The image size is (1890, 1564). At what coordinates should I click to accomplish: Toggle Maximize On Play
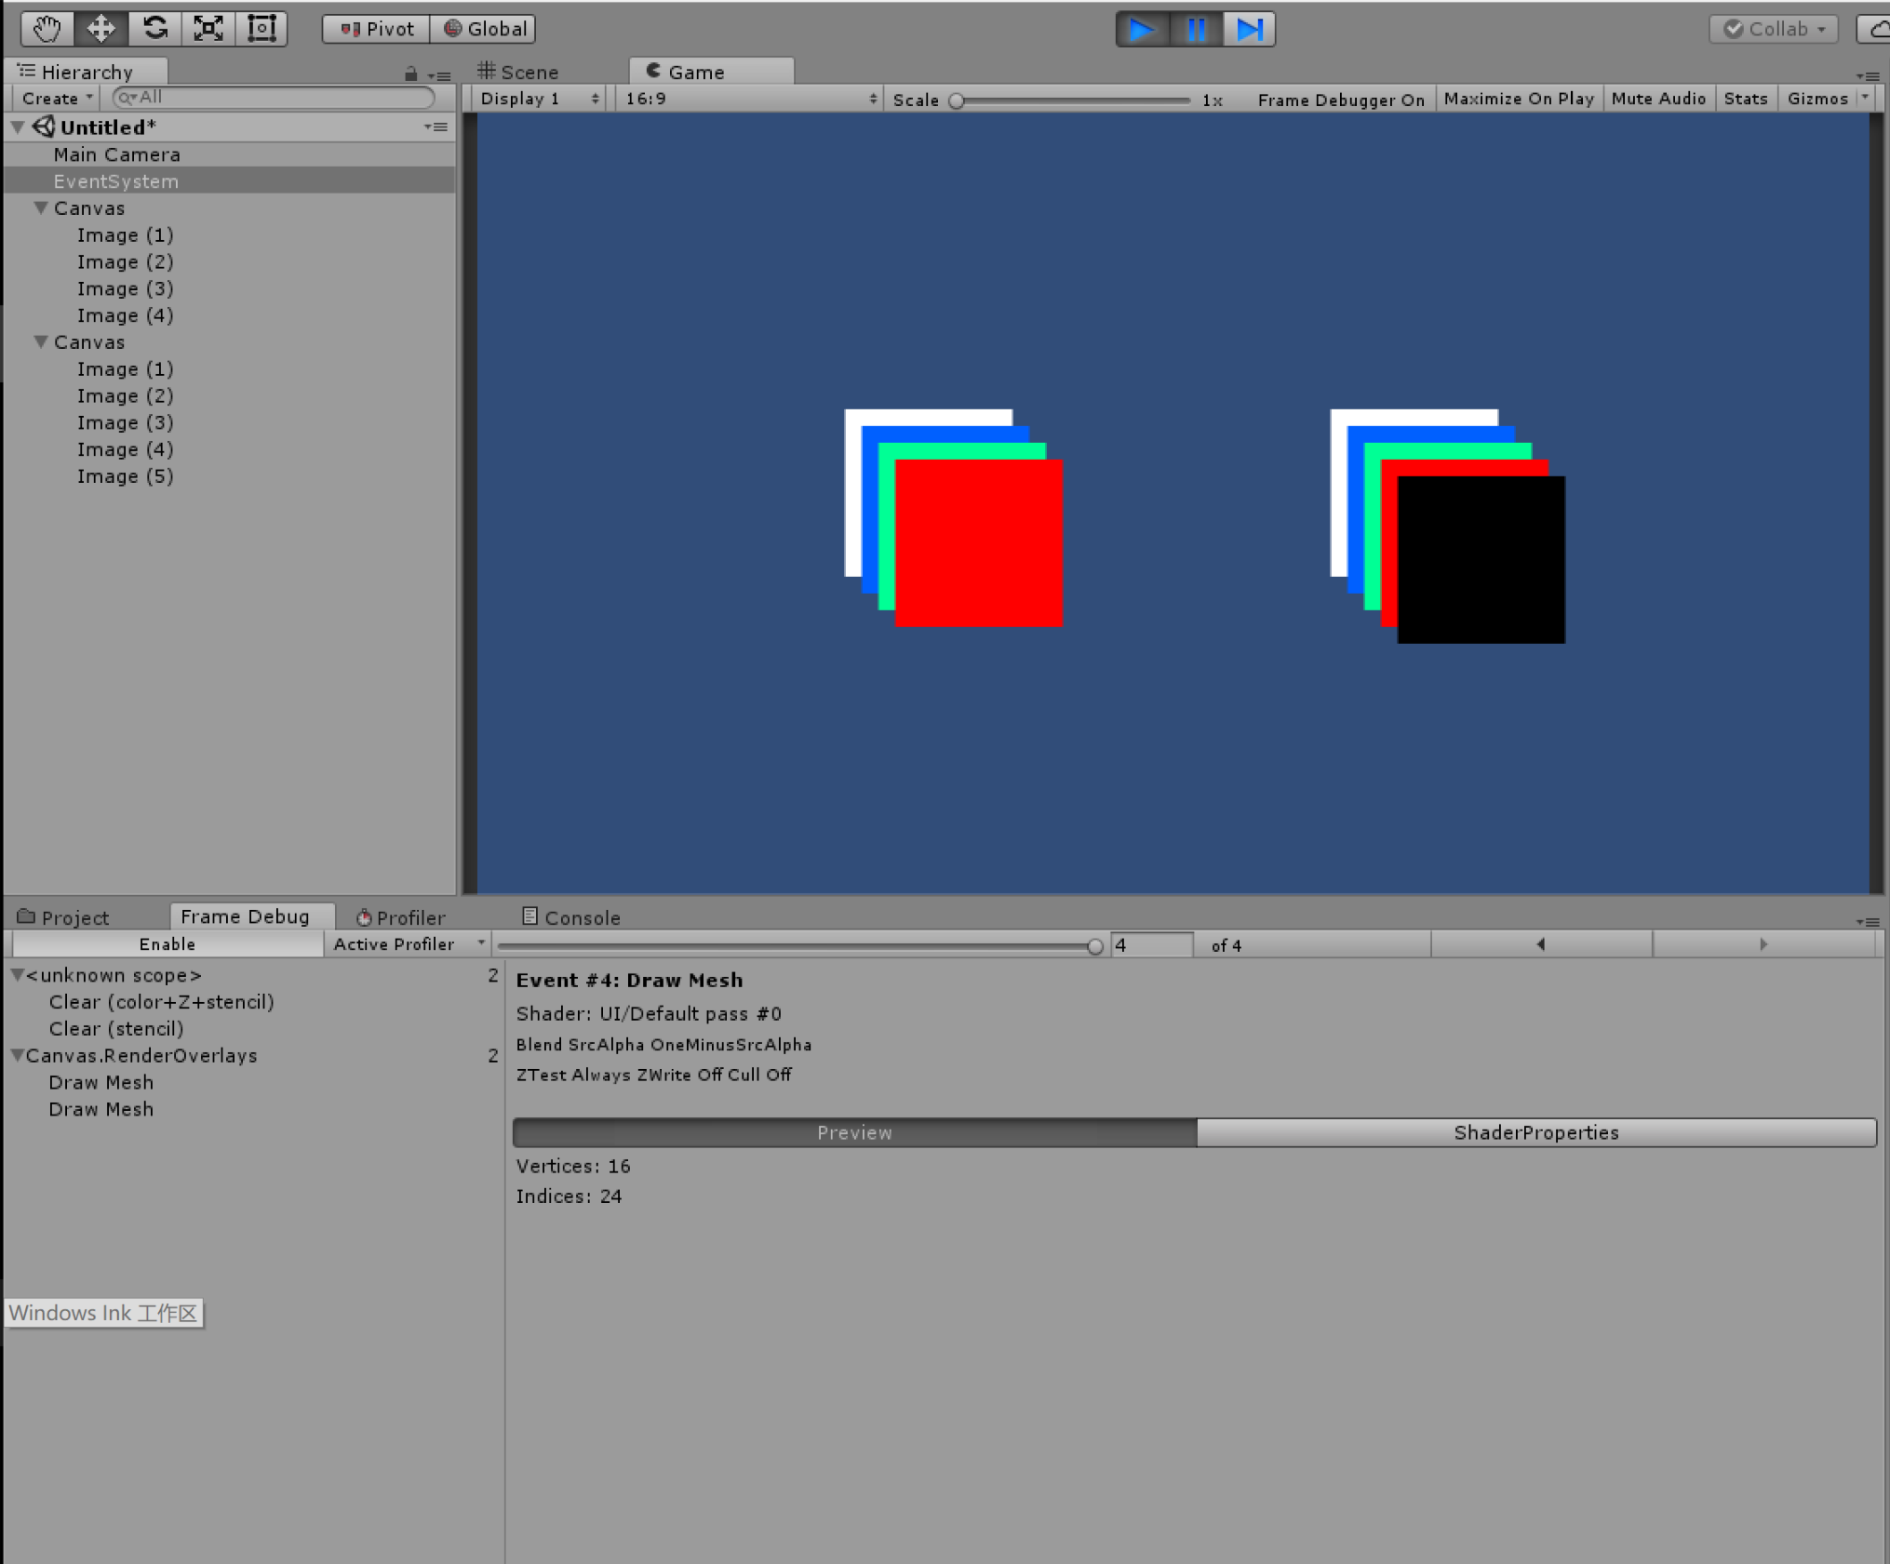1519,99
